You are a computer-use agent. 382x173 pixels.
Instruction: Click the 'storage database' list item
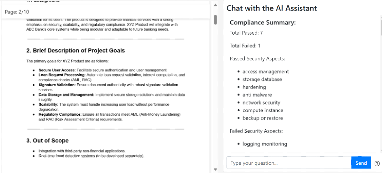point(262,79)
